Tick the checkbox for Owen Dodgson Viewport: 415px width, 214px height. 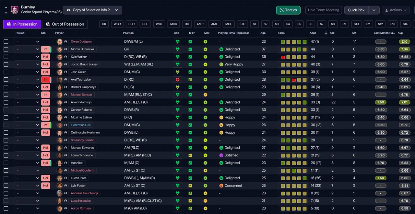(x=6, y=42)
